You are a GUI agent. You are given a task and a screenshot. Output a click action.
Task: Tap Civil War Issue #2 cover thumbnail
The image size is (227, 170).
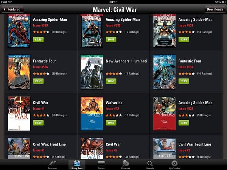pos(92,148)
